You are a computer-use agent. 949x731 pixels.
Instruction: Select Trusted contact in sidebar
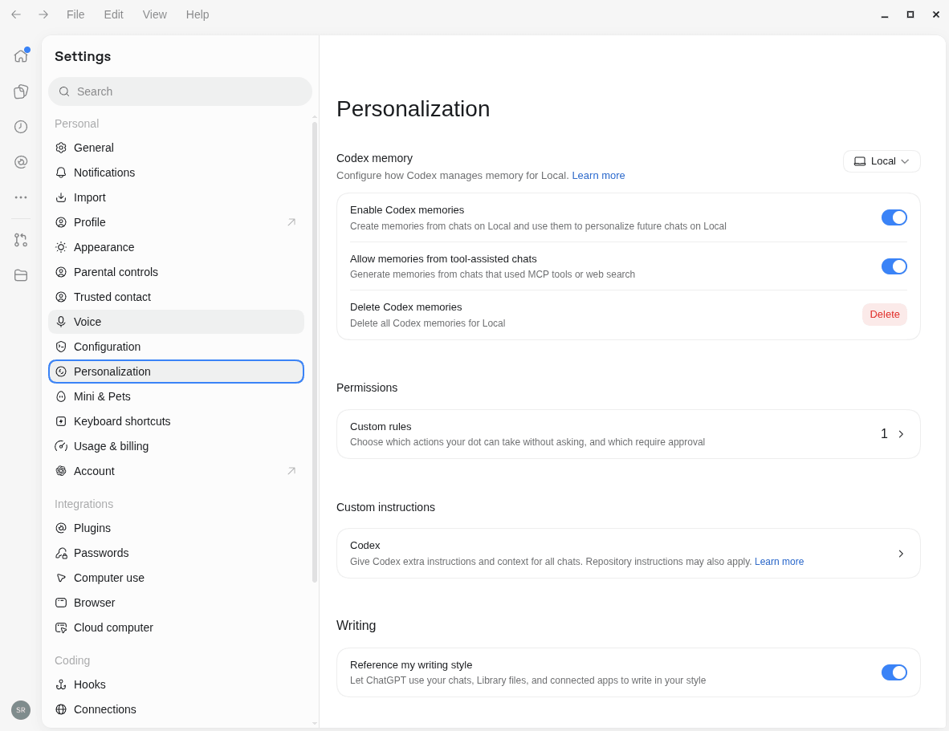[x=176, y=297]
